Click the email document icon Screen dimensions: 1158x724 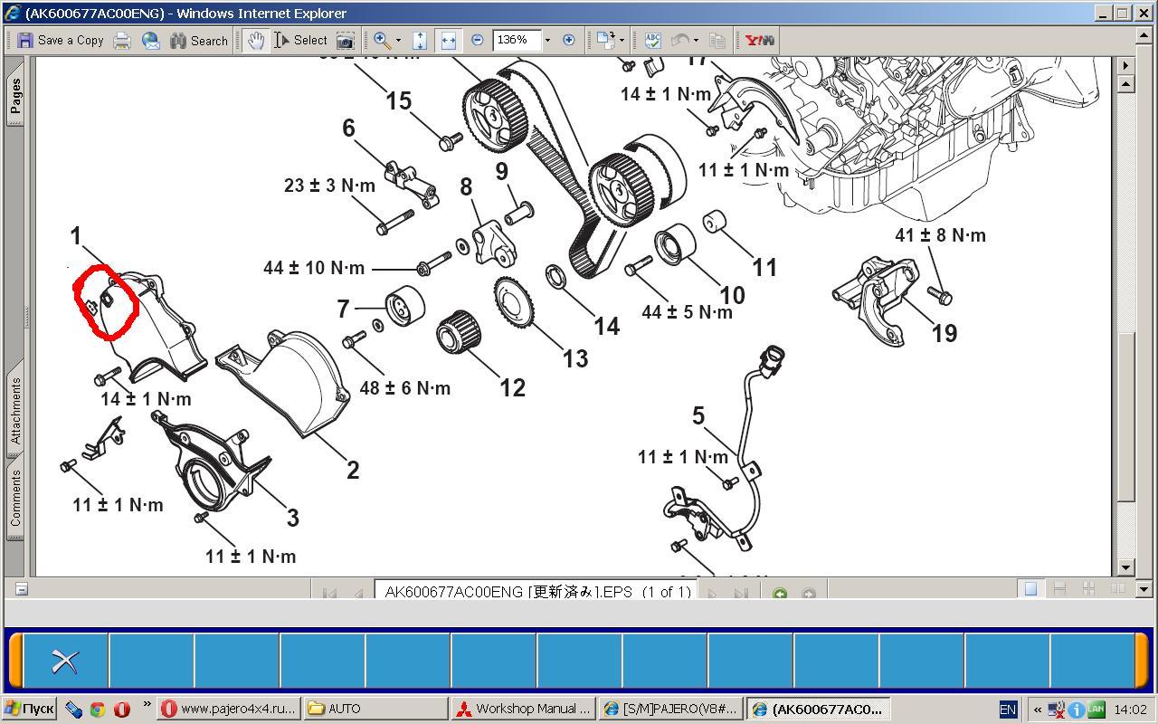(x=151, y=40)
